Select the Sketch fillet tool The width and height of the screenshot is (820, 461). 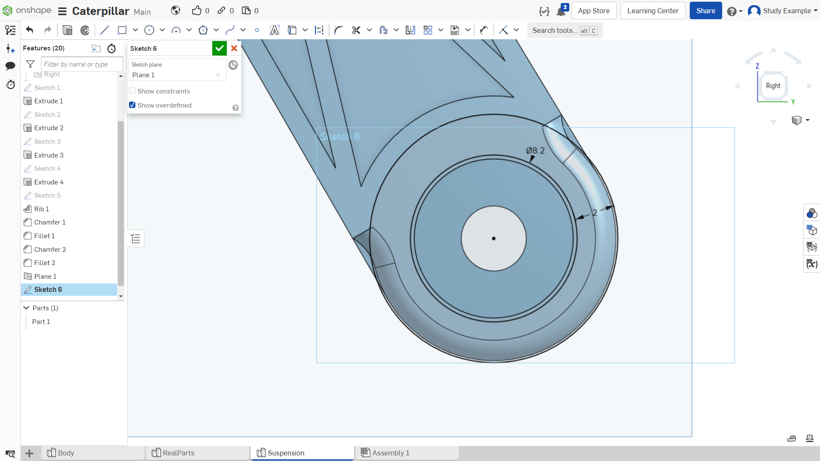pos(339,30)
